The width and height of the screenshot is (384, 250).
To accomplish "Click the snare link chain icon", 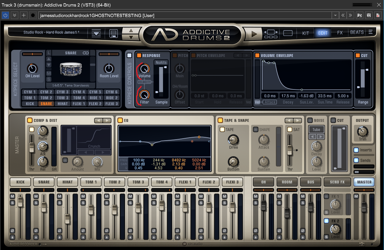I will coord(86,53).
